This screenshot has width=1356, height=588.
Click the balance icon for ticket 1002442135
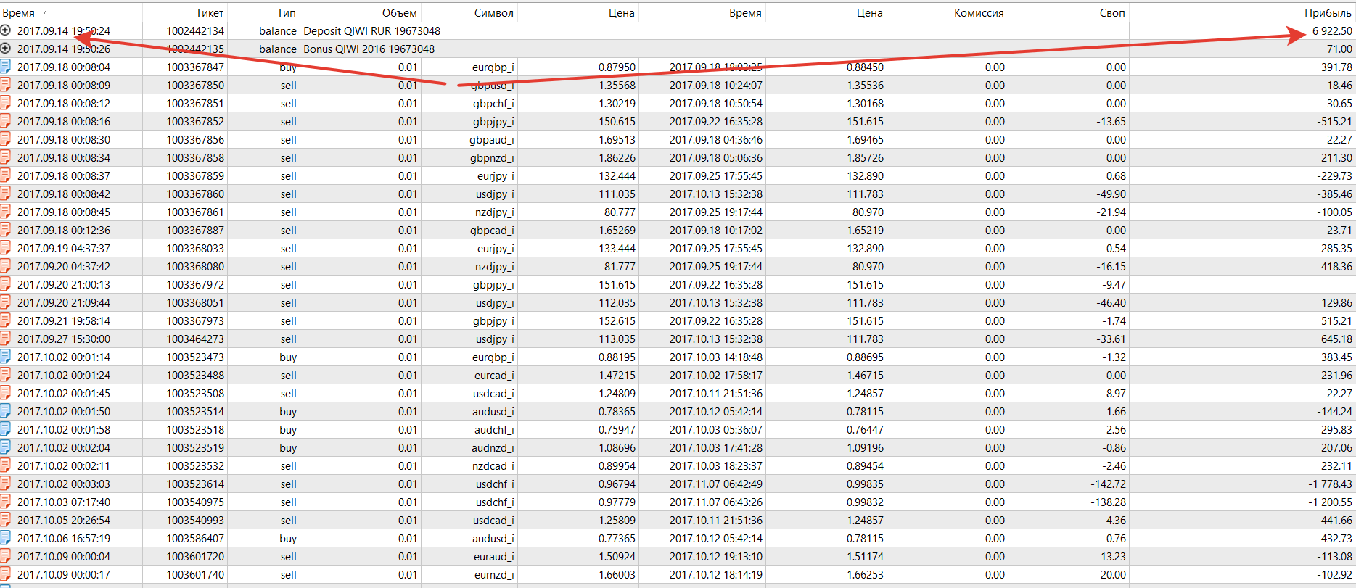point(5,49)
